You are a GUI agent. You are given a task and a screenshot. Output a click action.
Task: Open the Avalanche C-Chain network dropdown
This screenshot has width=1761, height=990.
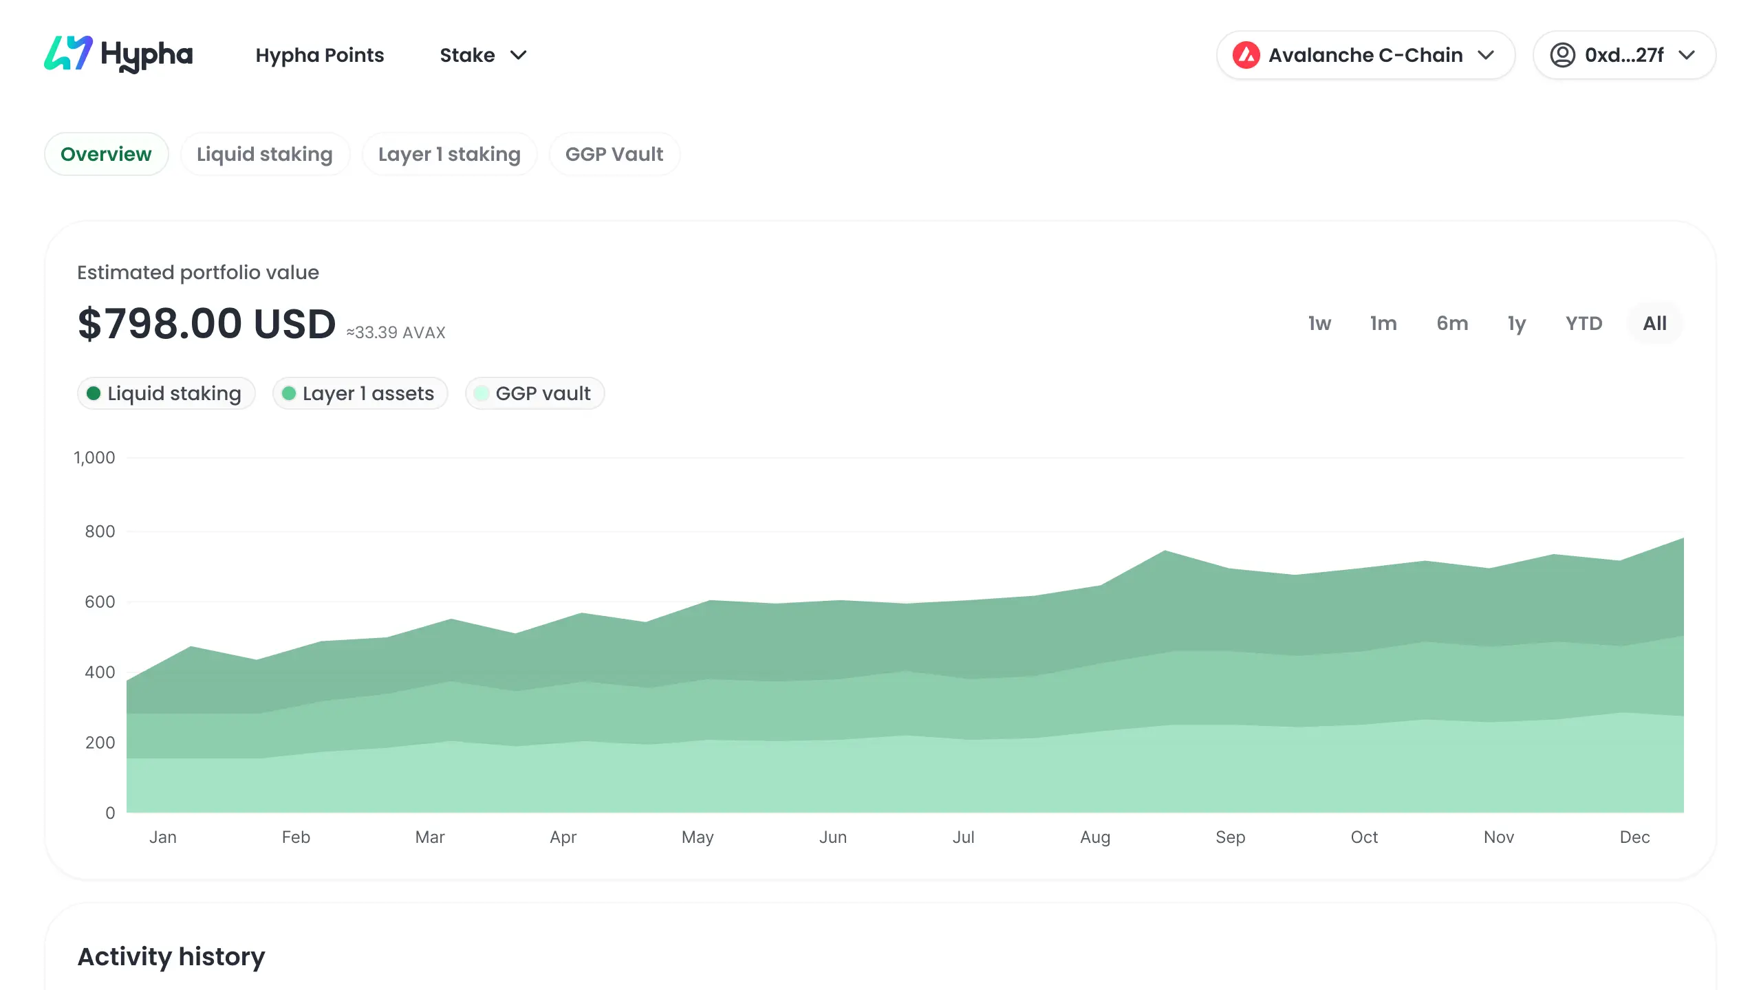1365,55
